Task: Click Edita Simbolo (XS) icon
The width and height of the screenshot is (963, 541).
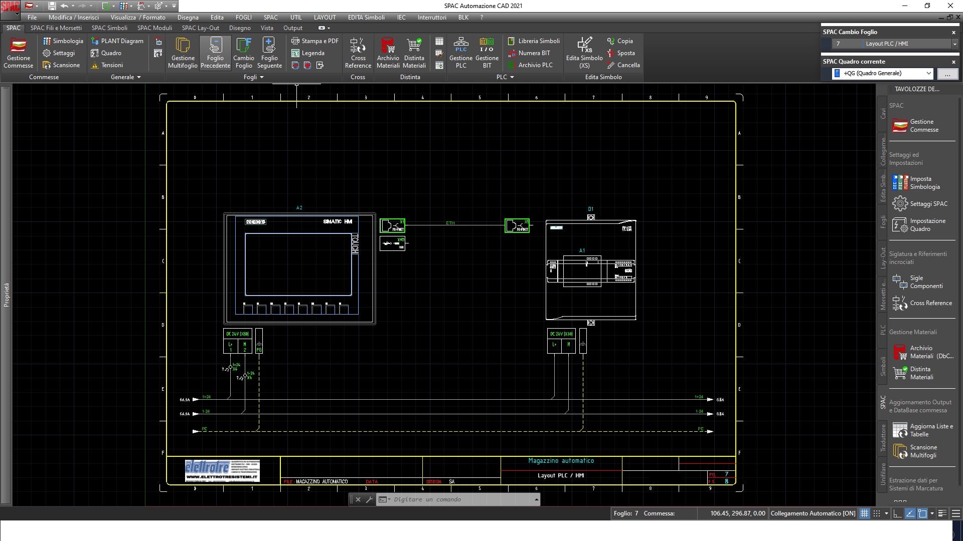Action: click(x=584, y=53)
